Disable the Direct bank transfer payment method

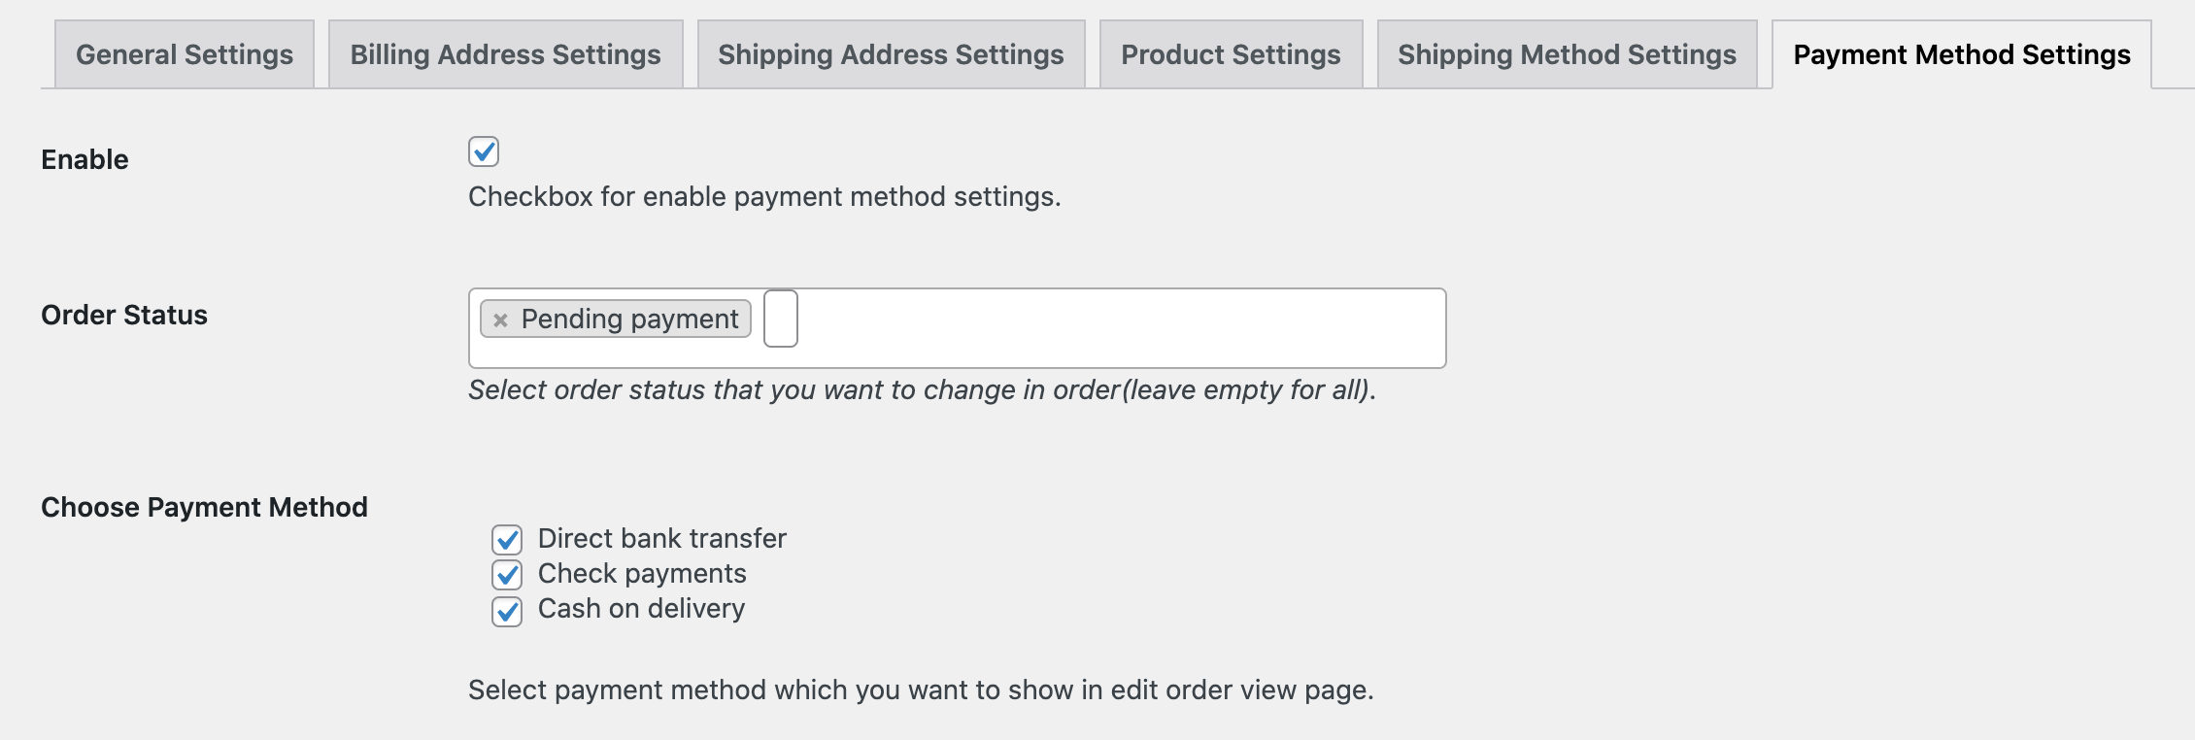507,540
